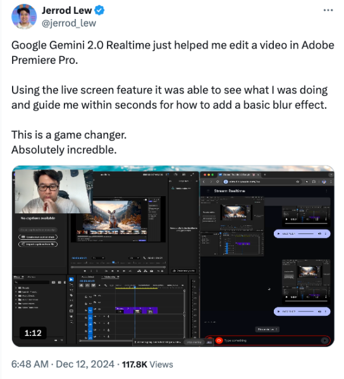This screenshot has width=344, height=379.
Task: Toggle the blue V1 track target
Action: pyautogui.click(x=90, y=310)
